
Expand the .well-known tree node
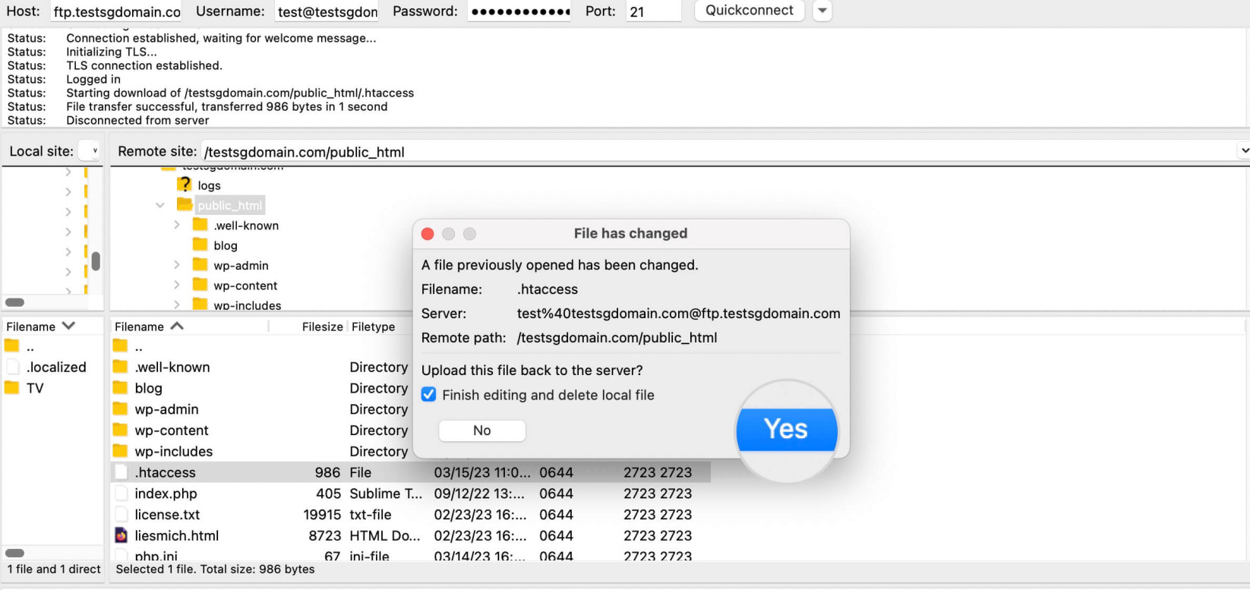[177, 225]
